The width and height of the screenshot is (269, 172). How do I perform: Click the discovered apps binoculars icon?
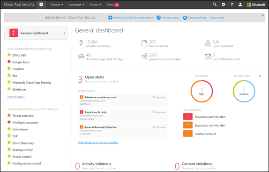(81, 56)
